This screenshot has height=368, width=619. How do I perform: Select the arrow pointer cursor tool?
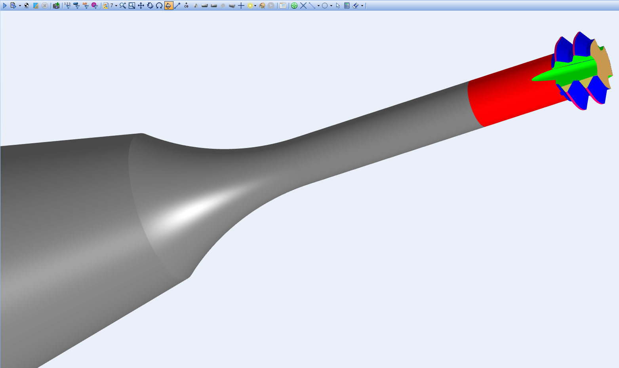point(338,6)
